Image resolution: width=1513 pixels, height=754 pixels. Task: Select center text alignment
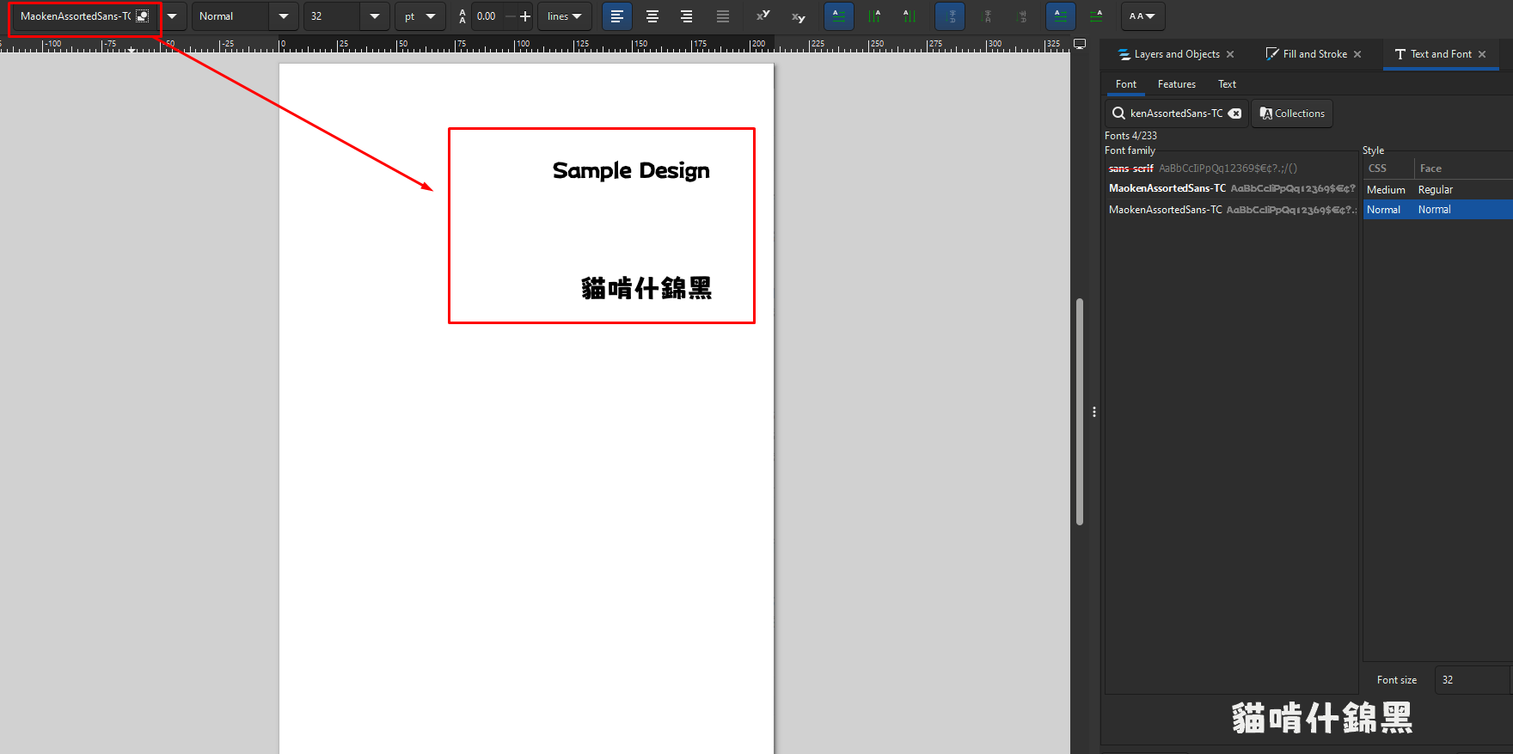[x=652, y=16]
